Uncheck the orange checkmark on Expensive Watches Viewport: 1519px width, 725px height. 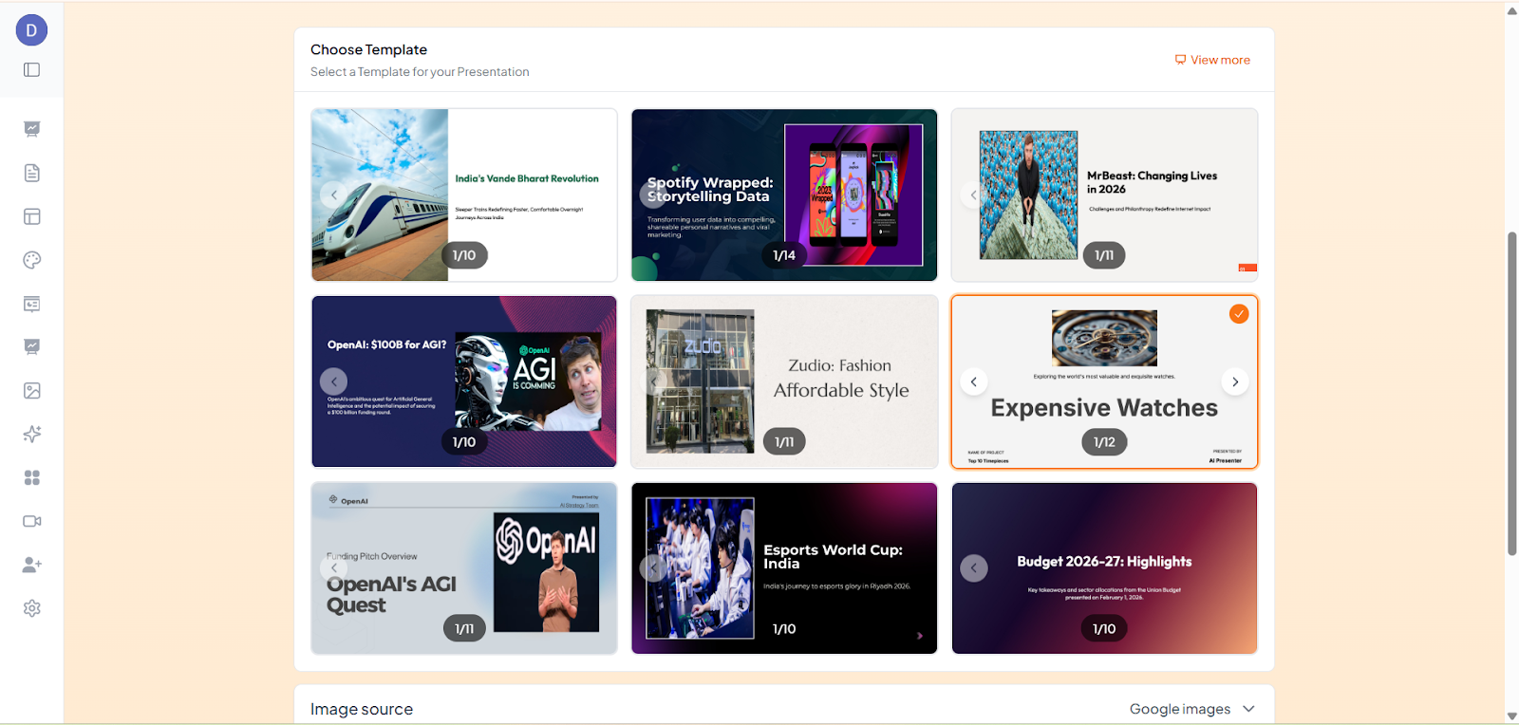[1239, 314]
